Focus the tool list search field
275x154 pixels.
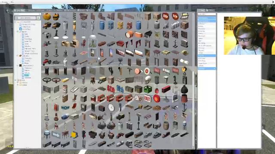[x=207, y=14]
